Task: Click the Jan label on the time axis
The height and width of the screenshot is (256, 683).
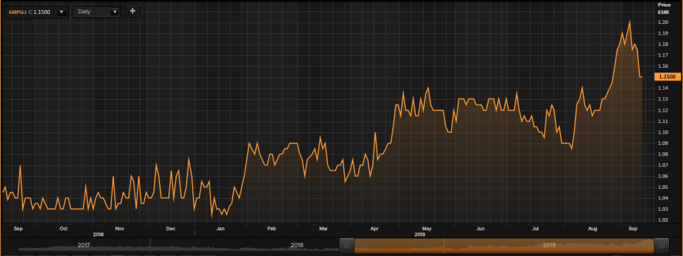Action: [221, 228]
